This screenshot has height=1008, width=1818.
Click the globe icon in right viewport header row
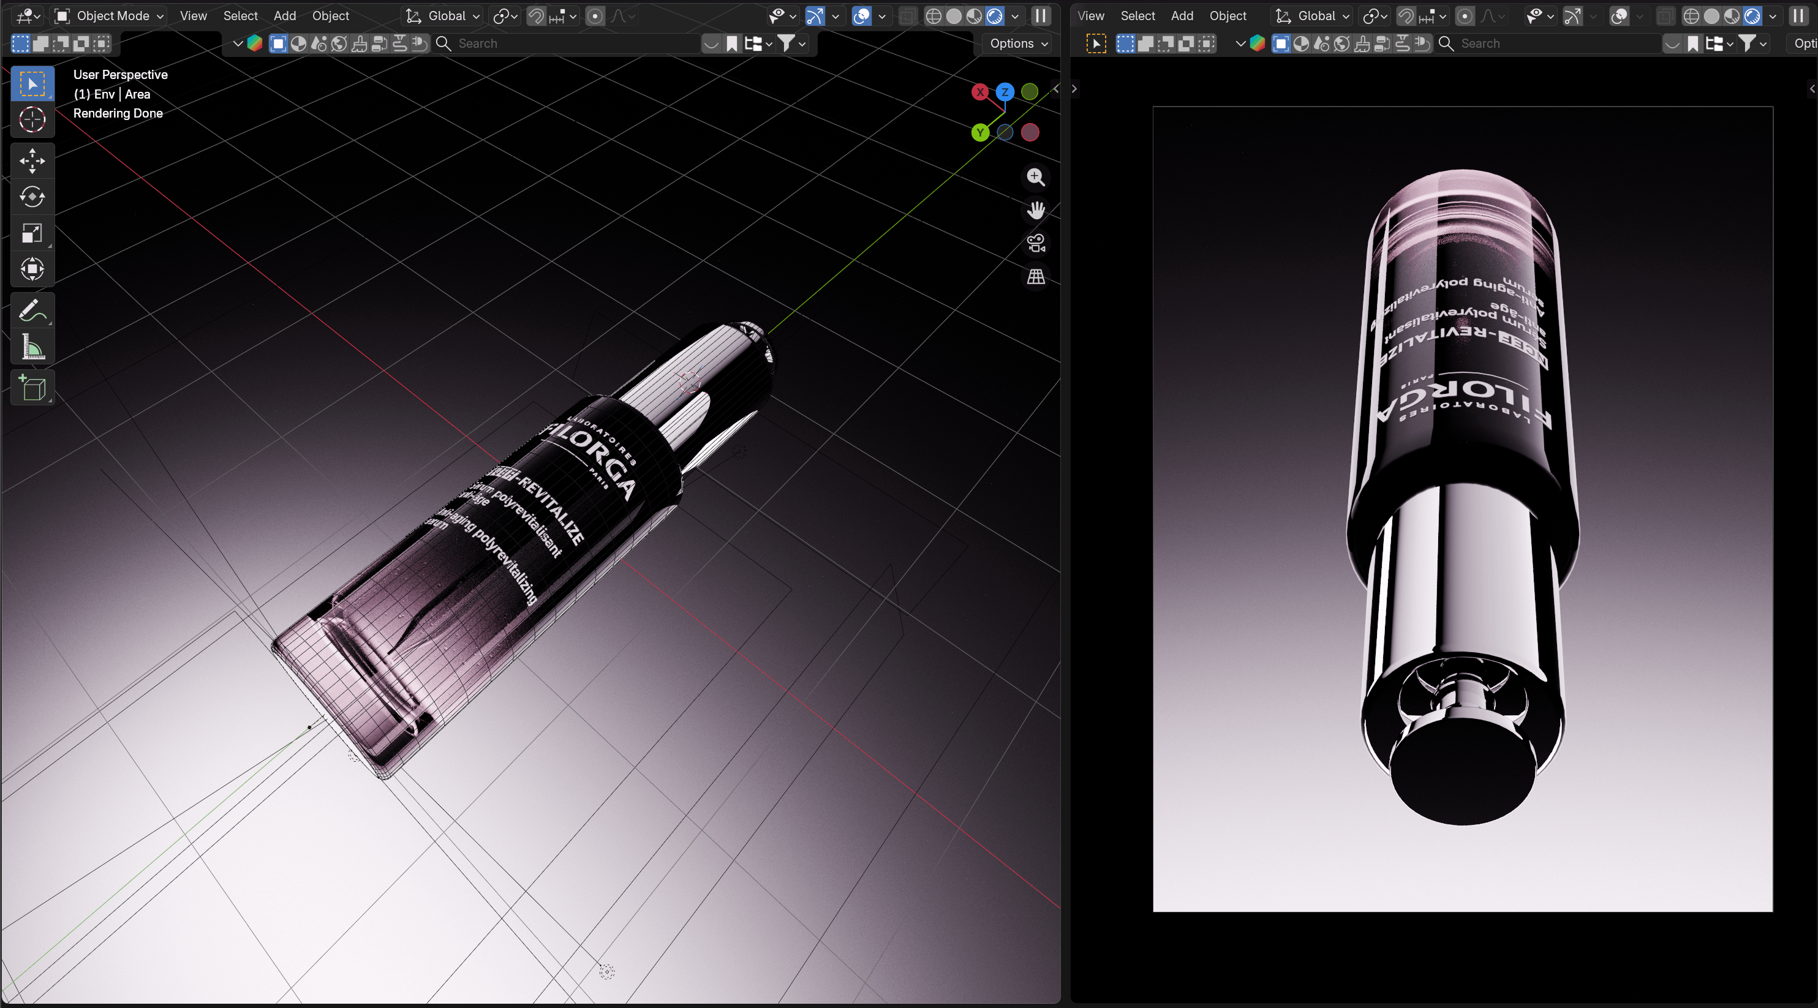point(1341,43)
